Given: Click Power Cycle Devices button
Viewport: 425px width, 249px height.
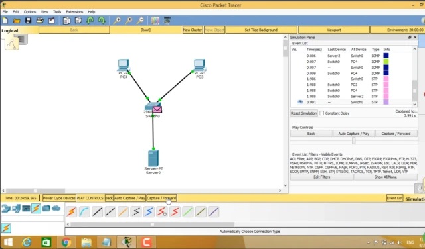Looking at the screenshot, I should (x=59, y=198).
